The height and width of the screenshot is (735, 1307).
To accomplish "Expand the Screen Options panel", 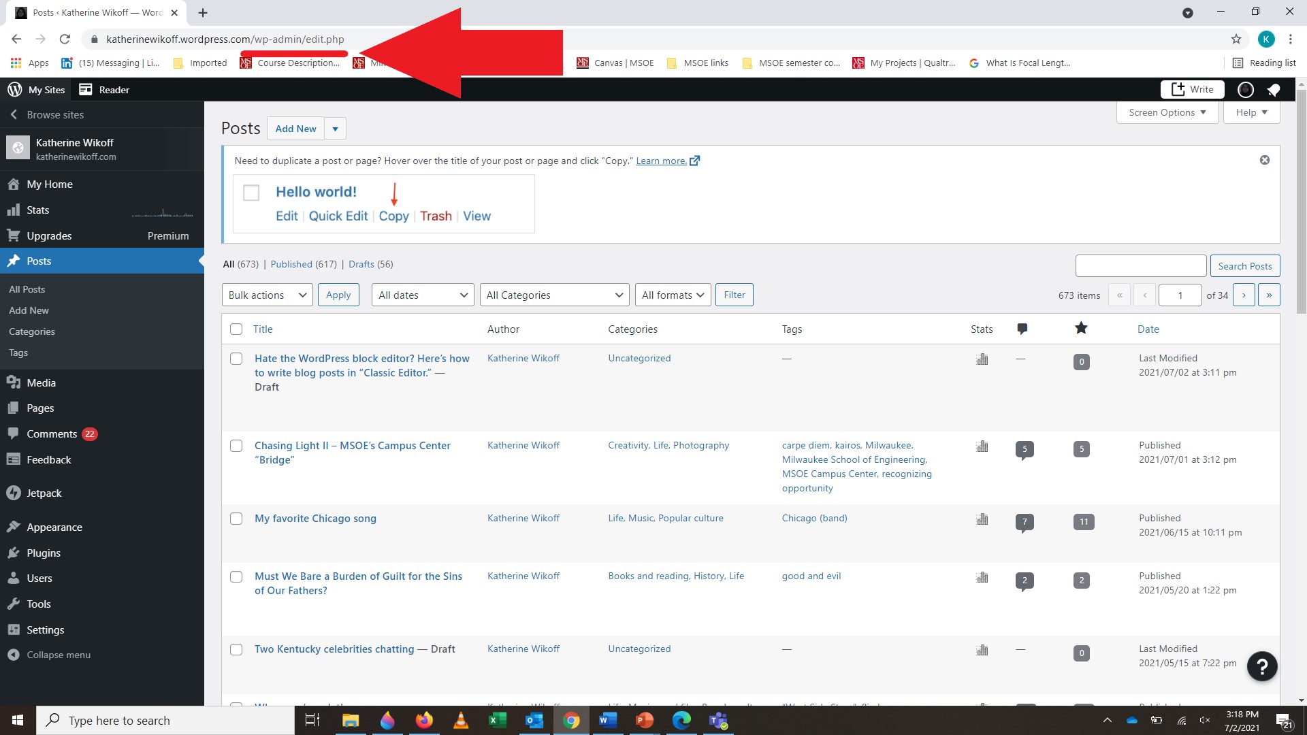I will coord(1166,112).
